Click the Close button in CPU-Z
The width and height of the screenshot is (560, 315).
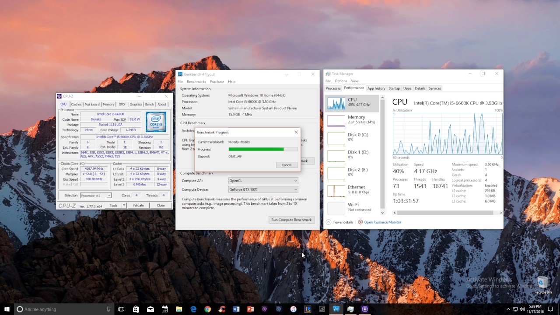[x=161, y=205]
